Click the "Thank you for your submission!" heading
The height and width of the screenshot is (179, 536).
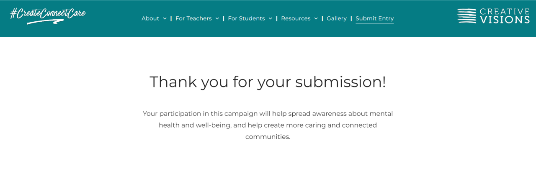[268, 82]
